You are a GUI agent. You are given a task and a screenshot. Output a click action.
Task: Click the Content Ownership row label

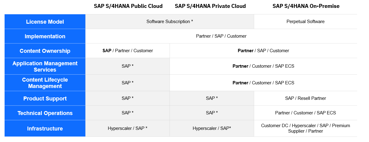coord(45,51)
